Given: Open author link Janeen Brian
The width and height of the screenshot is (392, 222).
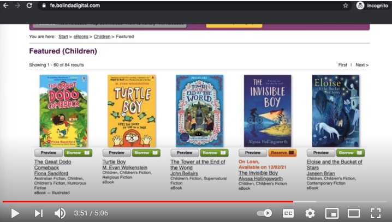Looking at the screenshot, I should [x=320, y=173].
